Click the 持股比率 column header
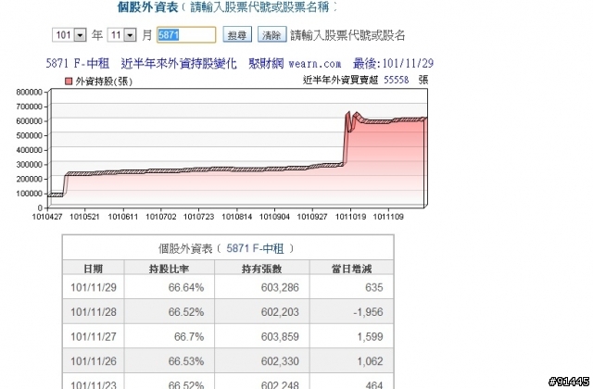593x389 pixels. [169, 269]
